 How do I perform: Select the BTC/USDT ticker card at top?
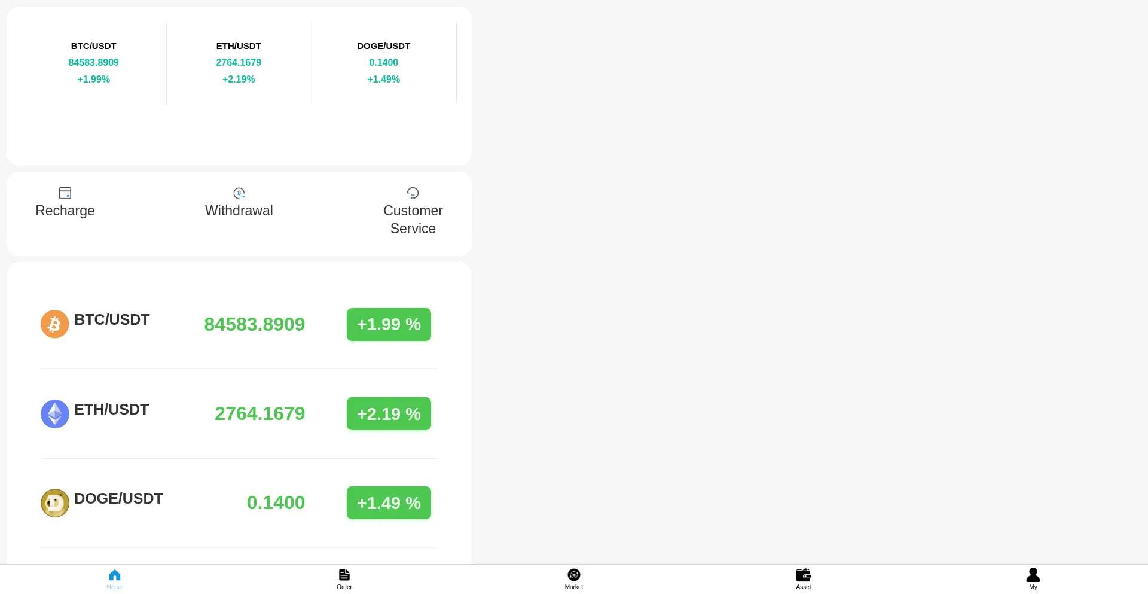(94, 63)
